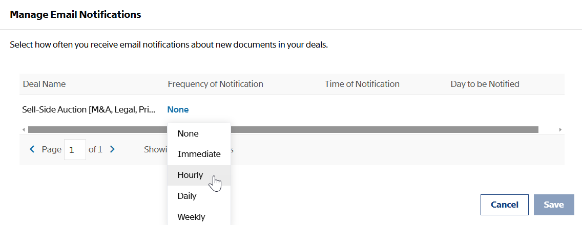582x225 pixels.
Task: Click the Day to be Notified header
Action: (x=485, y=84)
